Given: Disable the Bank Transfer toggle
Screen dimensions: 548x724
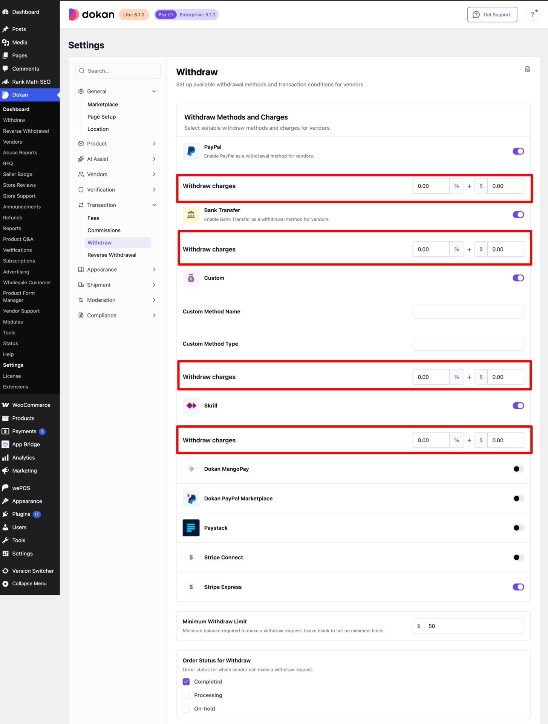Looking at the screenshot, I should coord(518,215).
